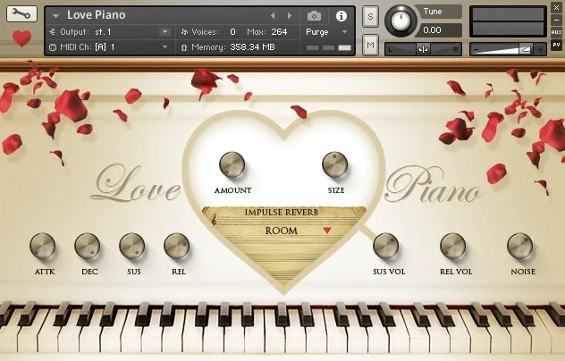
Task: Open the Purge menu
Action: (x=326, y=31)
